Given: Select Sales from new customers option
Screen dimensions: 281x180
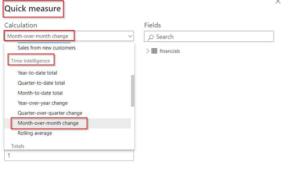Looking at the screenshot, I should 47,48.
